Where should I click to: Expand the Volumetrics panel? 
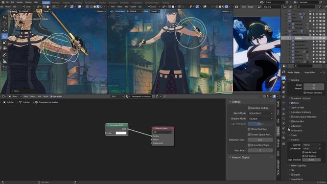click(296, 126)
